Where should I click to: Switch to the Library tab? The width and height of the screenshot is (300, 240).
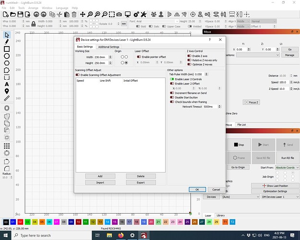point(221,216)
